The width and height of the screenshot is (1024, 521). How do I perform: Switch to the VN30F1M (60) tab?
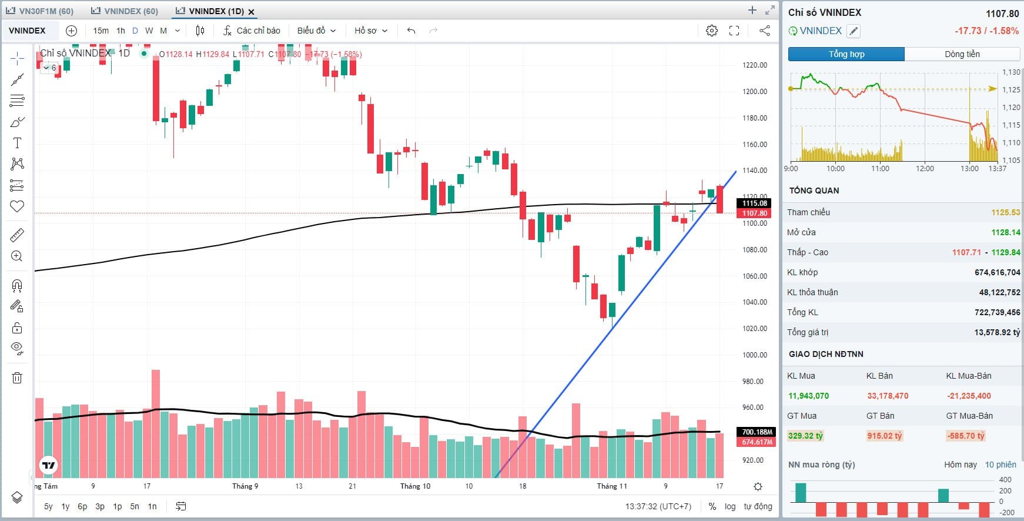(x=41, y=11)
